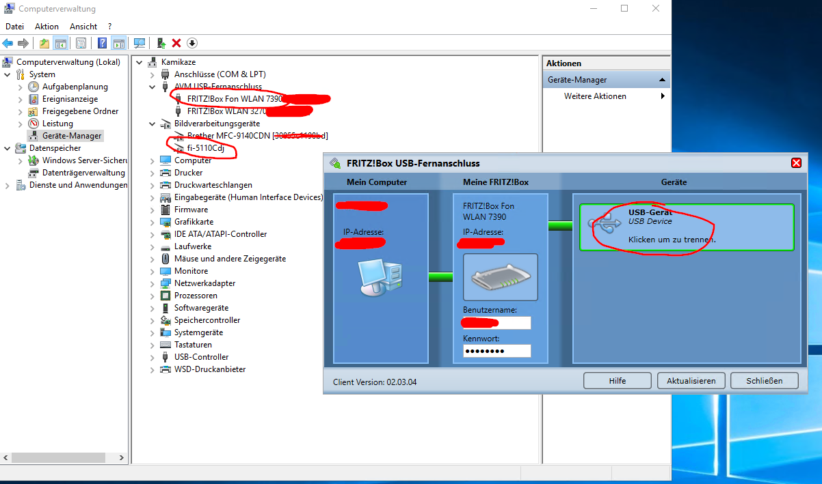Select Ereignisanzeige in the tree
Screen dimensions: 822x484
pyautogui.click(x=70, y=99)
